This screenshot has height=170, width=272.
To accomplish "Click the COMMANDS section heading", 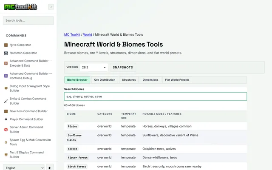I will pyautogui.click(x=16, y=36).
